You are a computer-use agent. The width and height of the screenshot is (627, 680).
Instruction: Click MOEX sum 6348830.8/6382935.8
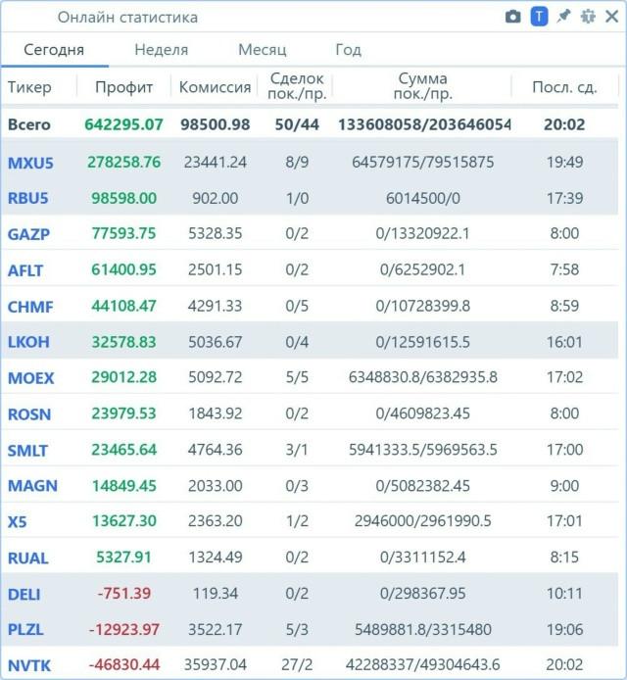point(423,377)
